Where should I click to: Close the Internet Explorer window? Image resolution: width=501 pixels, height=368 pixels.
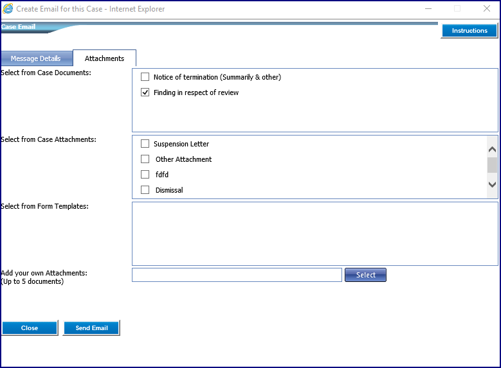pyautogui.click(x=487, y=8)
